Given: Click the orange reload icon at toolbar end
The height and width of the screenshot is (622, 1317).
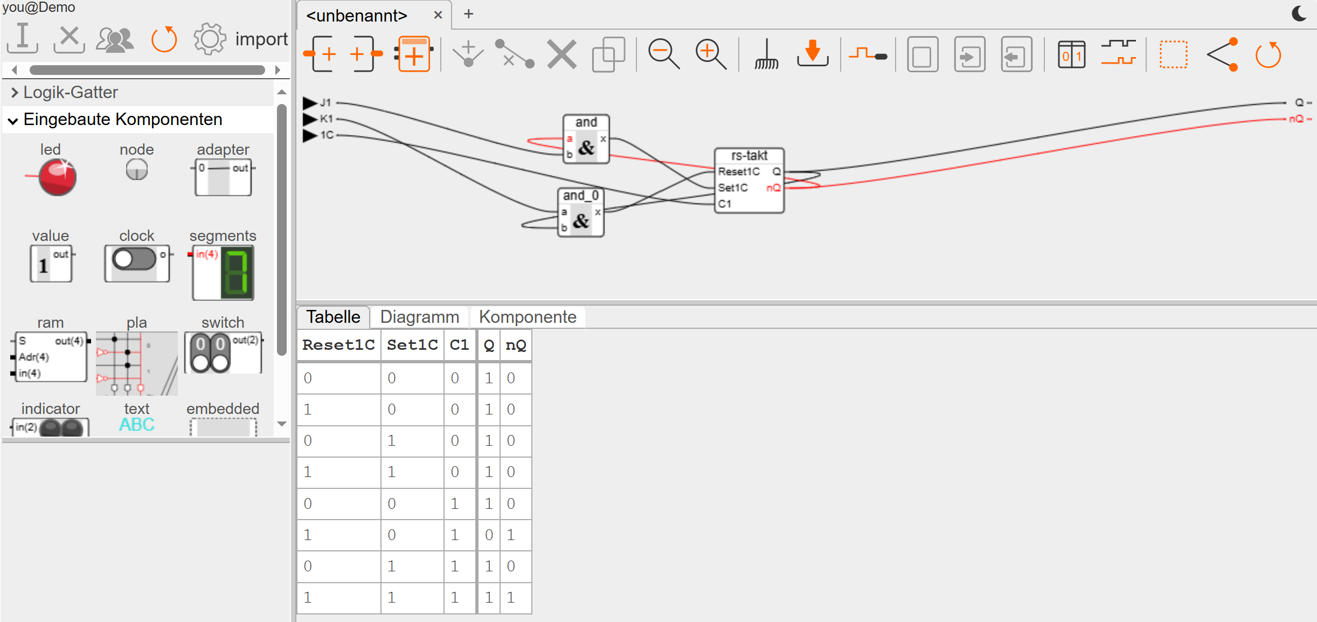Looking at the screenshot, I should pyautogui.click(x=1268, y=54).
